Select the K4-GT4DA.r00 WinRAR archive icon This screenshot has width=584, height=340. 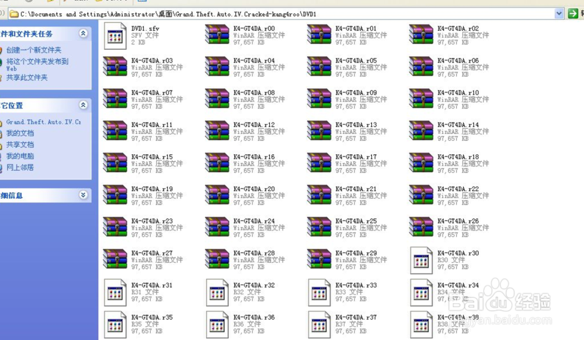tap(217, 34)
